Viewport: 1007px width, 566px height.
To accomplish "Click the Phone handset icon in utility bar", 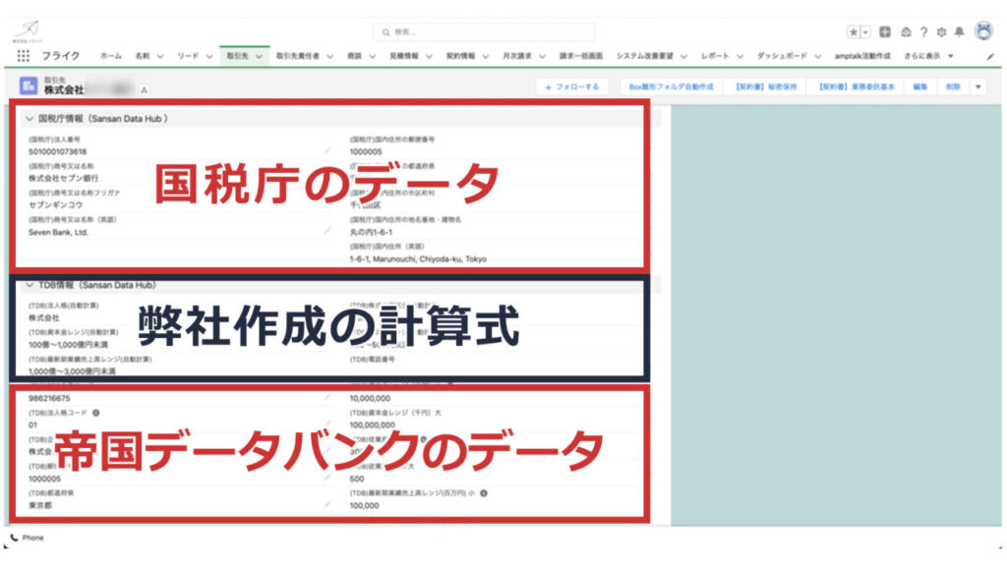I will tap(14, 538).
